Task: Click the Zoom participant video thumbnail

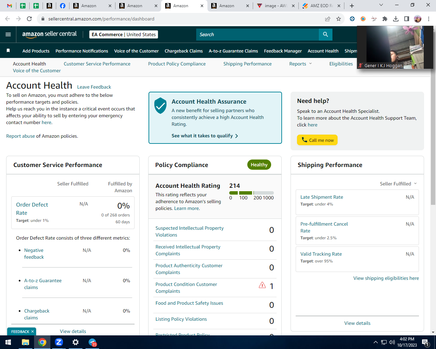Action: pyautogui.click(x=395, y=47)
